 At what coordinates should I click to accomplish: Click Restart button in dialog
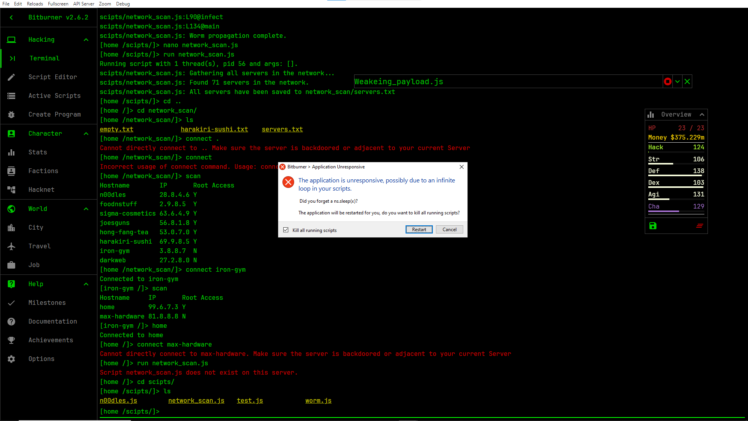(419, 229)
